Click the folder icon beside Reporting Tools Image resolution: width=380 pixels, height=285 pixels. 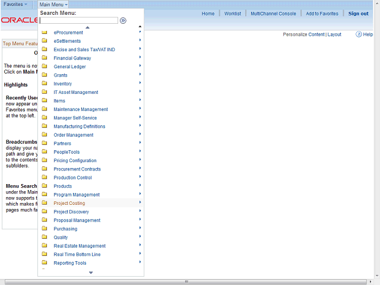pos(45,262)
